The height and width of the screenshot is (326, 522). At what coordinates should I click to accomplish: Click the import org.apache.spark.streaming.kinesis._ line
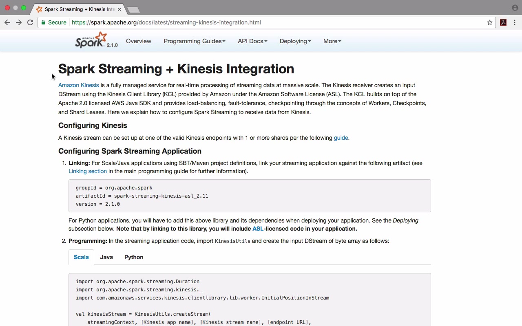(x=139, y=290)
